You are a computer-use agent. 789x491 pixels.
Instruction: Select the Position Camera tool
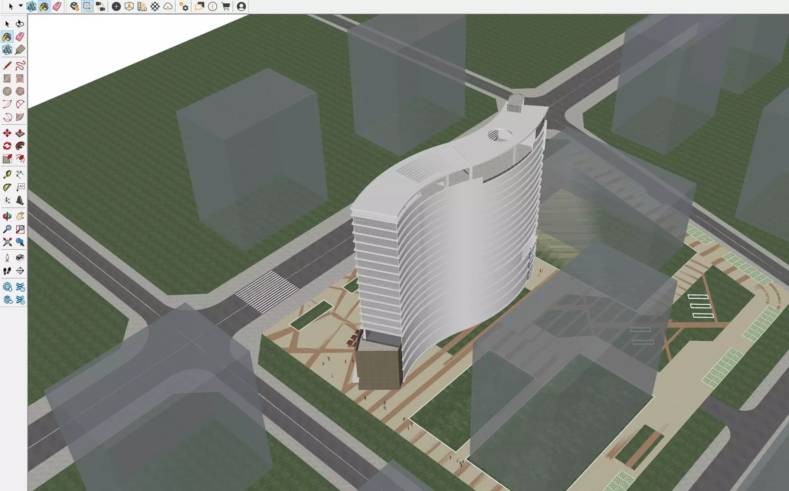[7, 258]
